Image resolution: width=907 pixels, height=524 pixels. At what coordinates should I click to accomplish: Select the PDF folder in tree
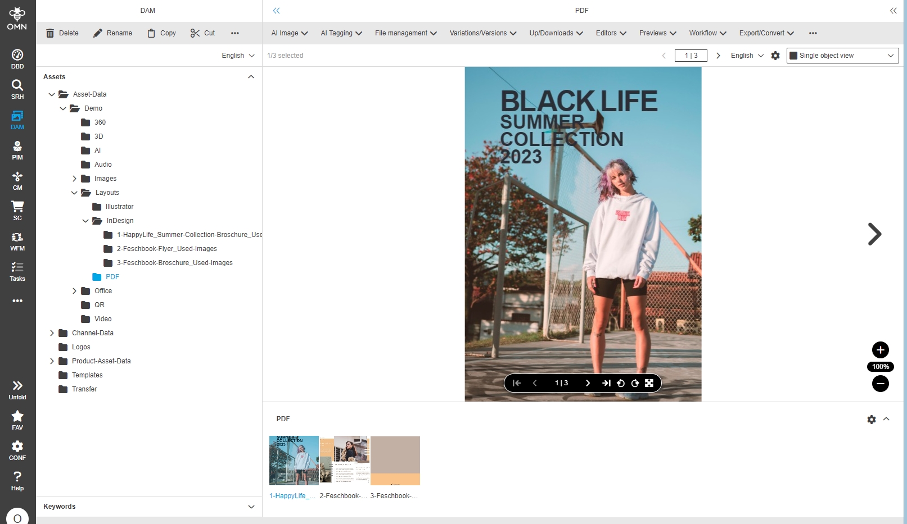click(x=112, y=277)
